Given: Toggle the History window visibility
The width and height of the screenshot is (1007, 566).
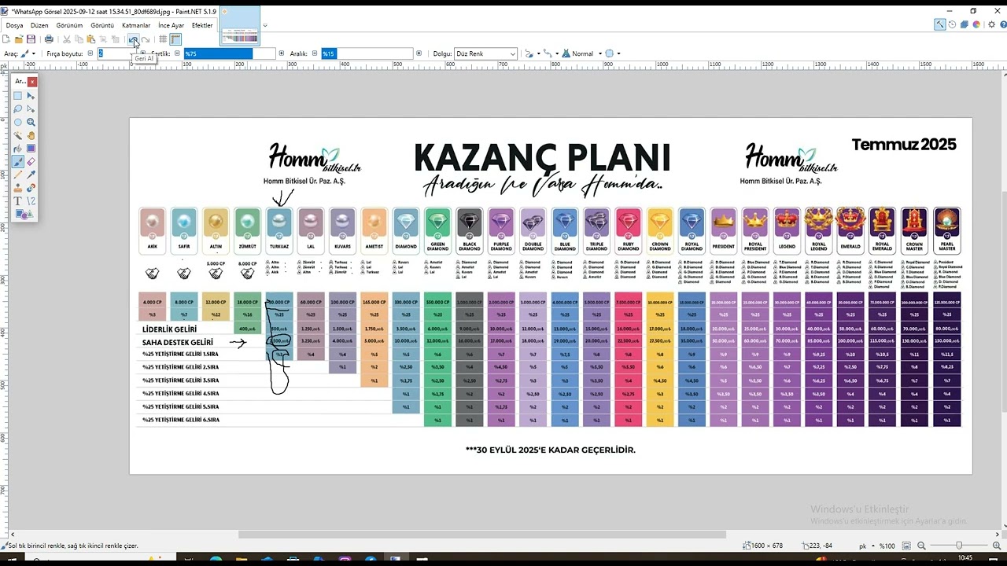Looking at the screenshot, I should pos(952,24).
